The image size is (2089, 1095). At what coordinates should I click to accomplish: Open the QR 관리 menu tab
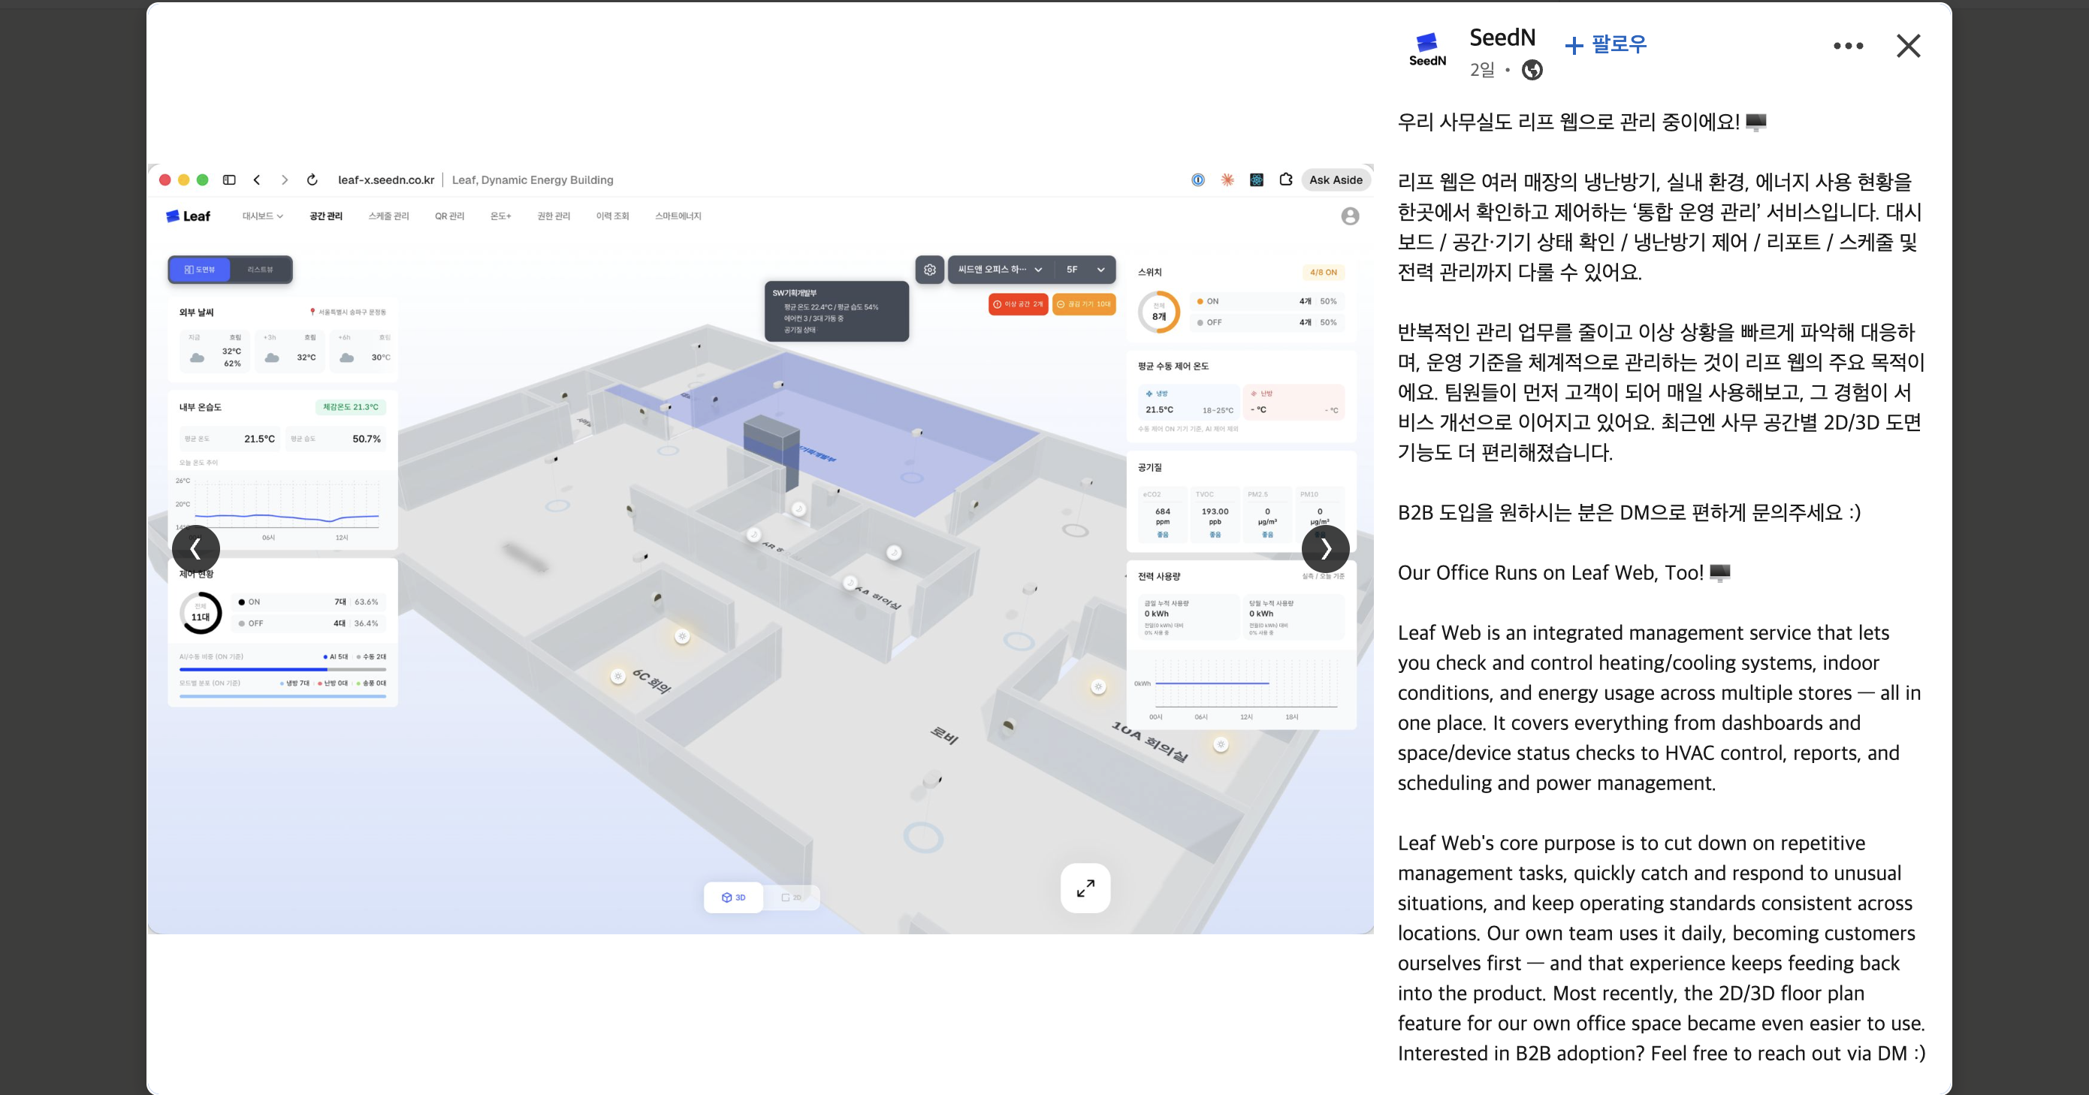point(449,216)
